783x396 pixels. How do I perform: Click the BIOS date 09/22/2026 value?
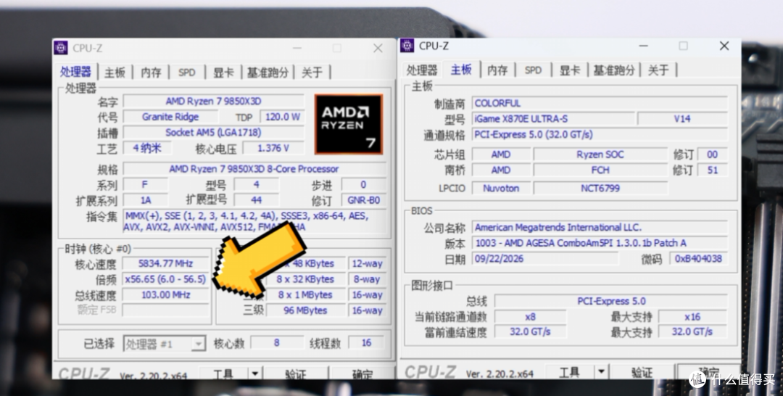544,259
